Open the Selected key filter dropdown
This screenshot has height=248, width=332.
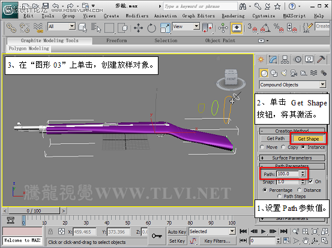[232, 231]
